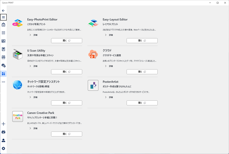
Task: Expand 詳細 under Easy-PhotoPrint Editor
Action: click(x=33, y=35)
